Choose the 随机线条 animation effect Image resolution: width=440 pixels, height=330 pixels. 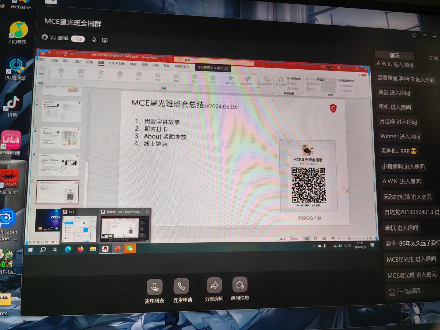tap(231, 80)
